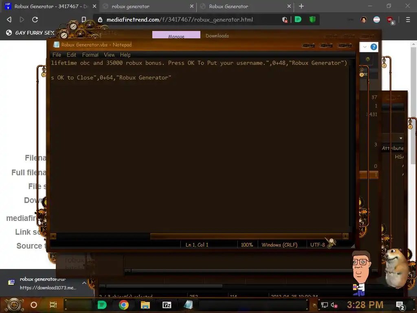Open the muted volume tray icon

click(334, 305)
